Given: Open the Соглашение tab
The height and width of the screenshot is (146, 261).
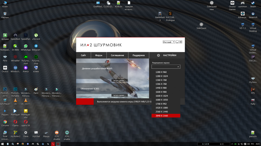Looking at the screenshot, I should (x=117, y=55).
